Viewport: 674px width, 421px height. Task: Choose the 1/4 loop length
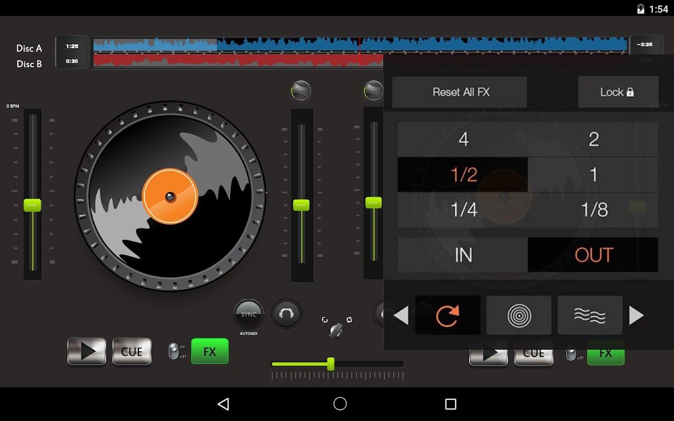463,210
